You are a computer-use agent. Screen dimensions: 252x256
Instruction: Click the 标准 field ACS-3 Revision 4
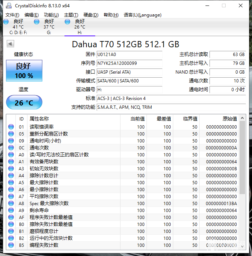pos(171,99)
